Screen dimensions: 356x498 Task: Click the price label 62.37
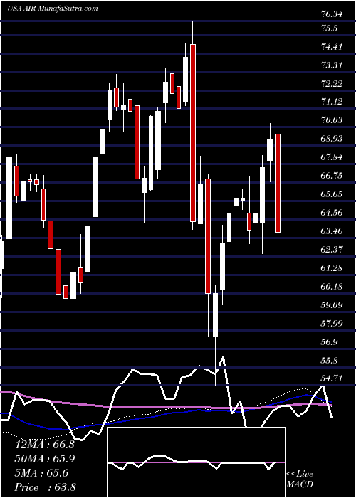[333, 249]
